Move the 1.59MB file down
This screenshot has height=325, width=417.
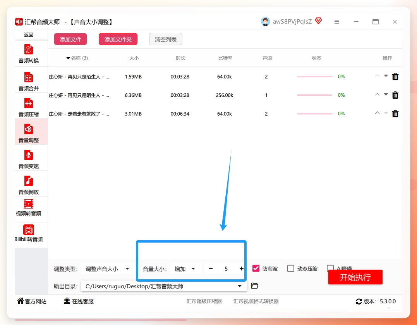(386, 76)
